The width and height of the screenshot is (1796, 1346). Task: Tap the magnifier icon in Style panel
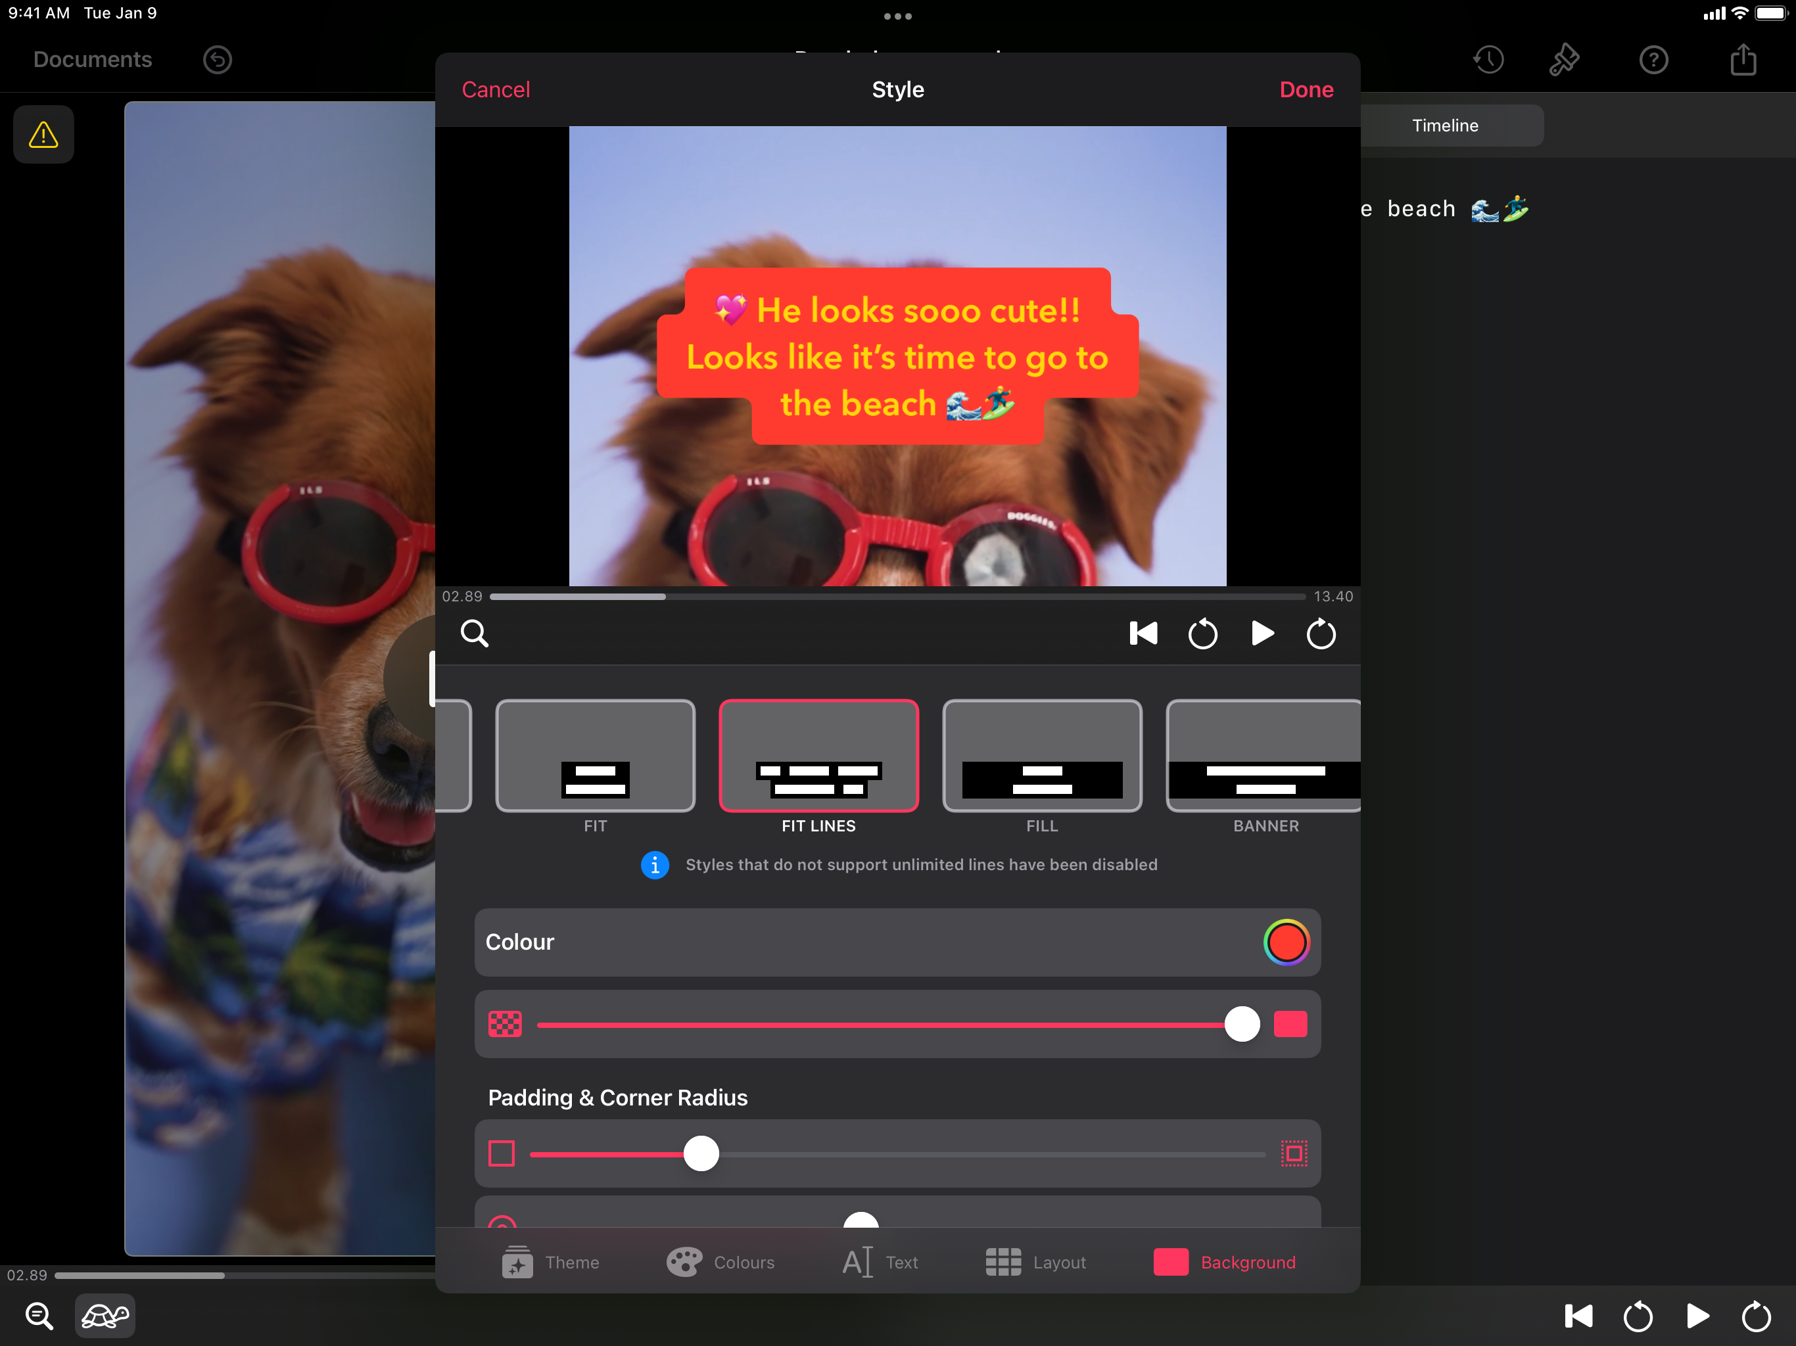click(x=474, y=633)
